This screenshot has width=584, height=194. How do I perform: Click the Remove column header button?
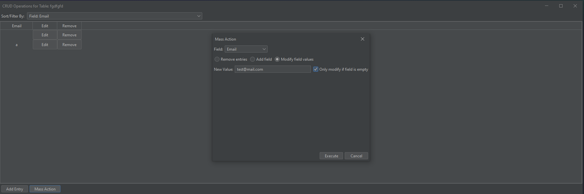point(69,26)
